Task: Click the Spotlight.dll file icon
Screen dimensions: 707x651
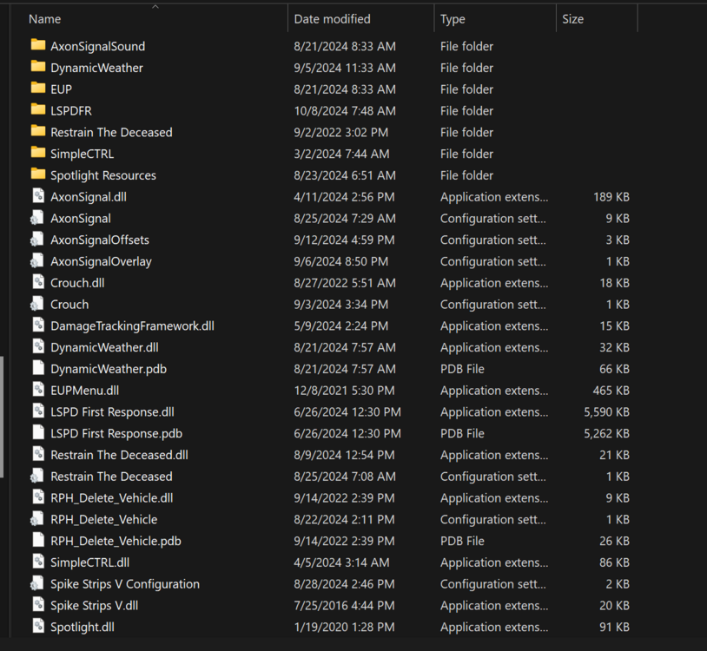Action: click(x=38, y=627)
